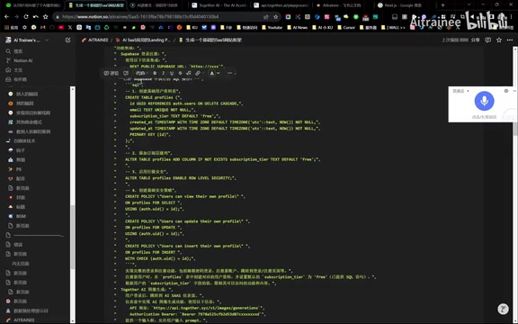Image resolution: width=518 pixels, height=324 pixels.
Task: Expand the AI Trainee's workspace switcher
Action: (x=27, y=40)
